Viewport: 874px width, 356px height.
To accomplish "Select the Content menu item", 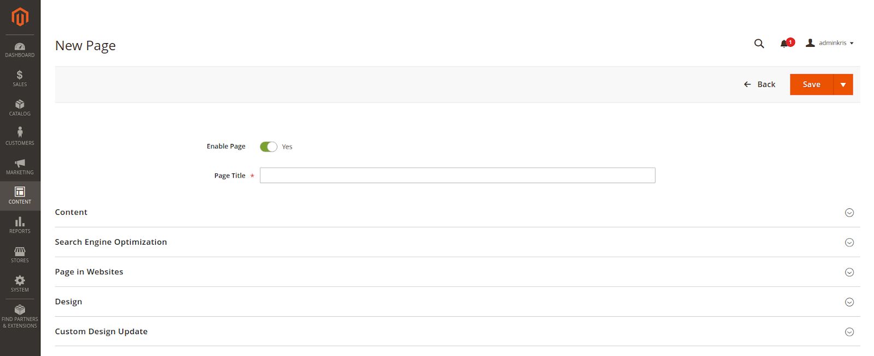I will click(x=20, y=195).
